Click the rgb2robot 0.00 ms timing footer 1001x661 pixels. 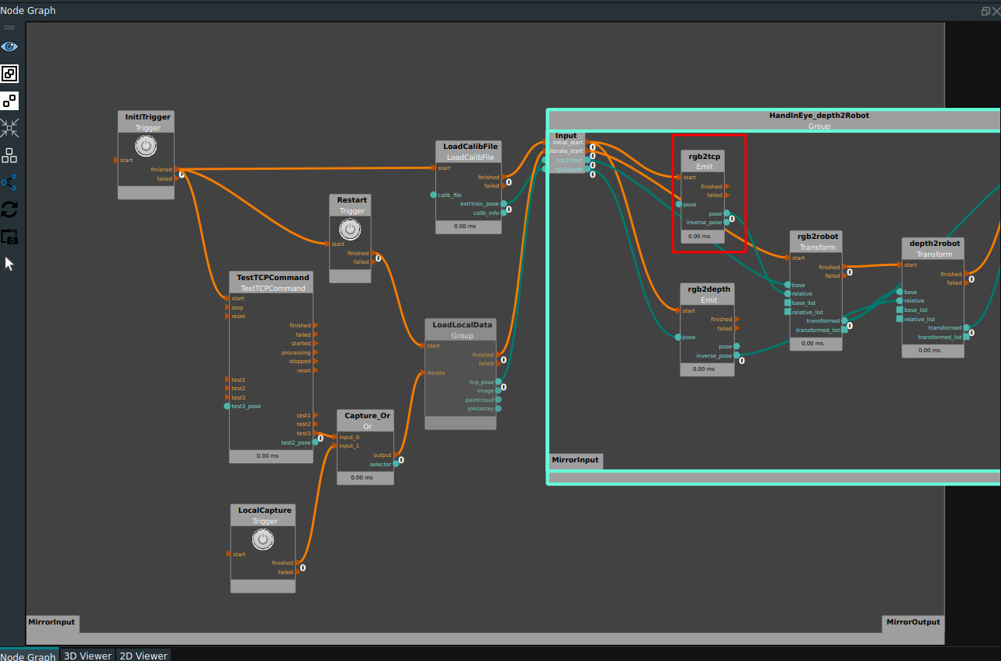[816, 343]
